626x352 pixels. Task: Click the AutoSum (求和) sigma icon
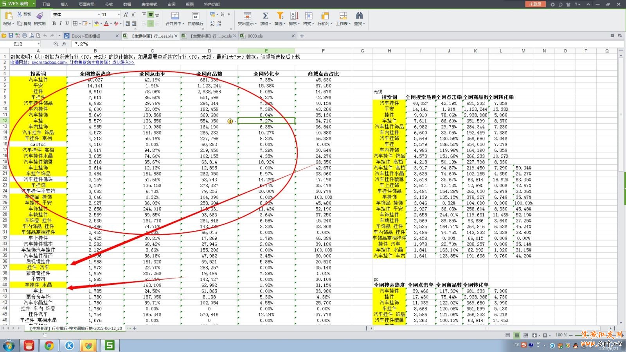(x=265, y=16)
